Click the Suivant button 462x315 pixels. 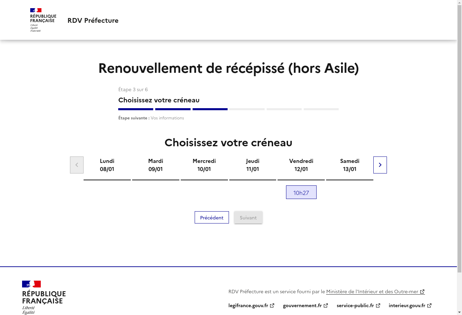tap(248, 217)
